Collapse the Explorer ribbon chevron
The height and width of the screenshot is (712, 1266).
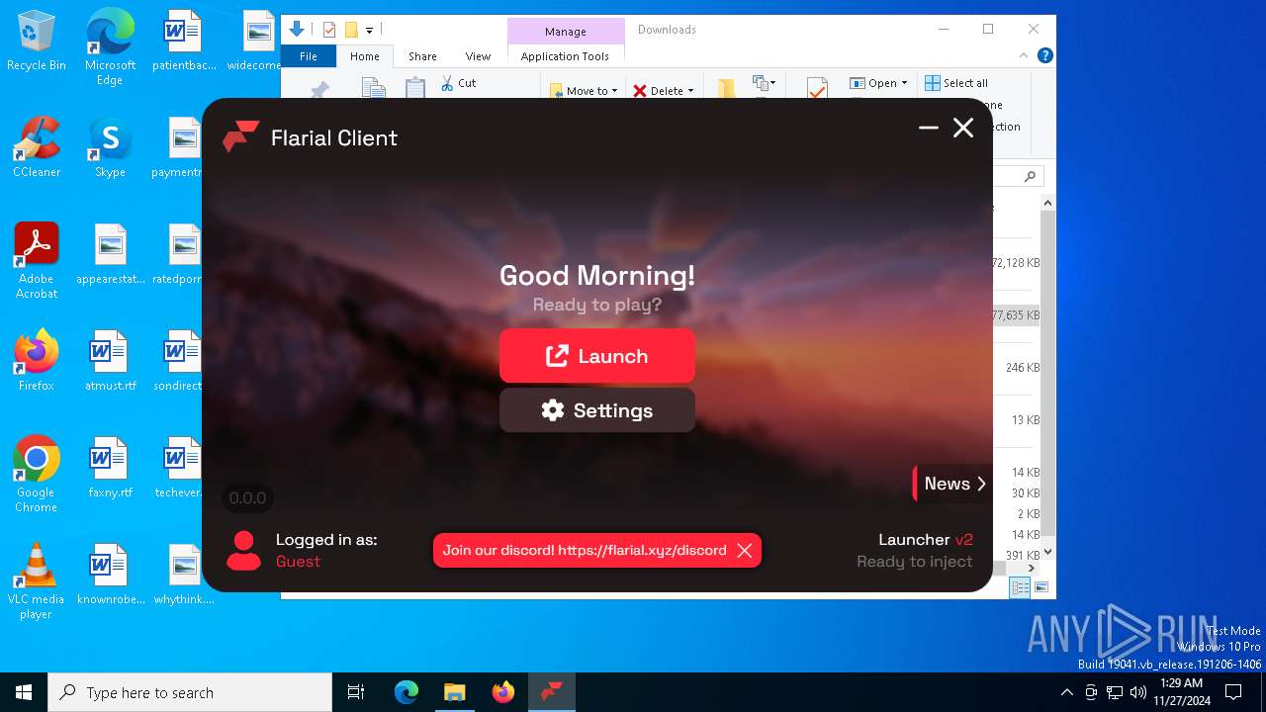pyautogui.click(x=1025, y=56)
